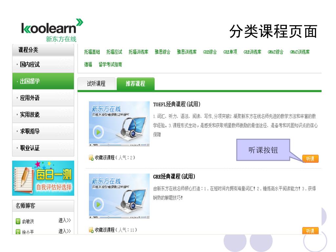Viewport: 336px width, 252px height.
Task: Click 收藏该课程 under the TOEFL course
Action: [x=105, y=157]
